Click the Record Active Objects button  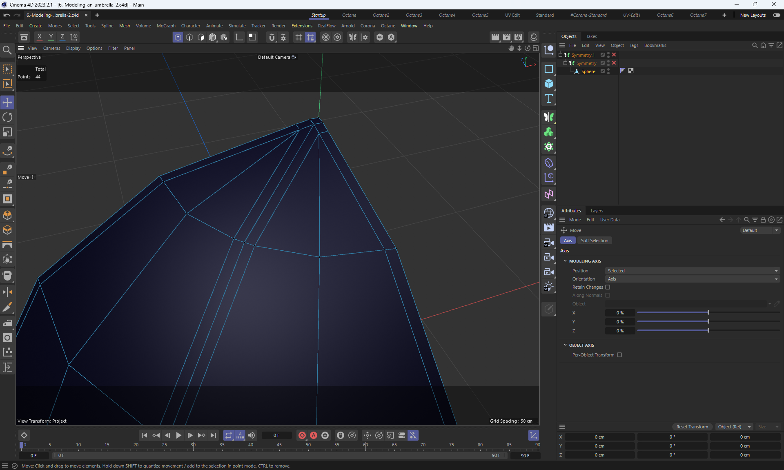(302, 435)
